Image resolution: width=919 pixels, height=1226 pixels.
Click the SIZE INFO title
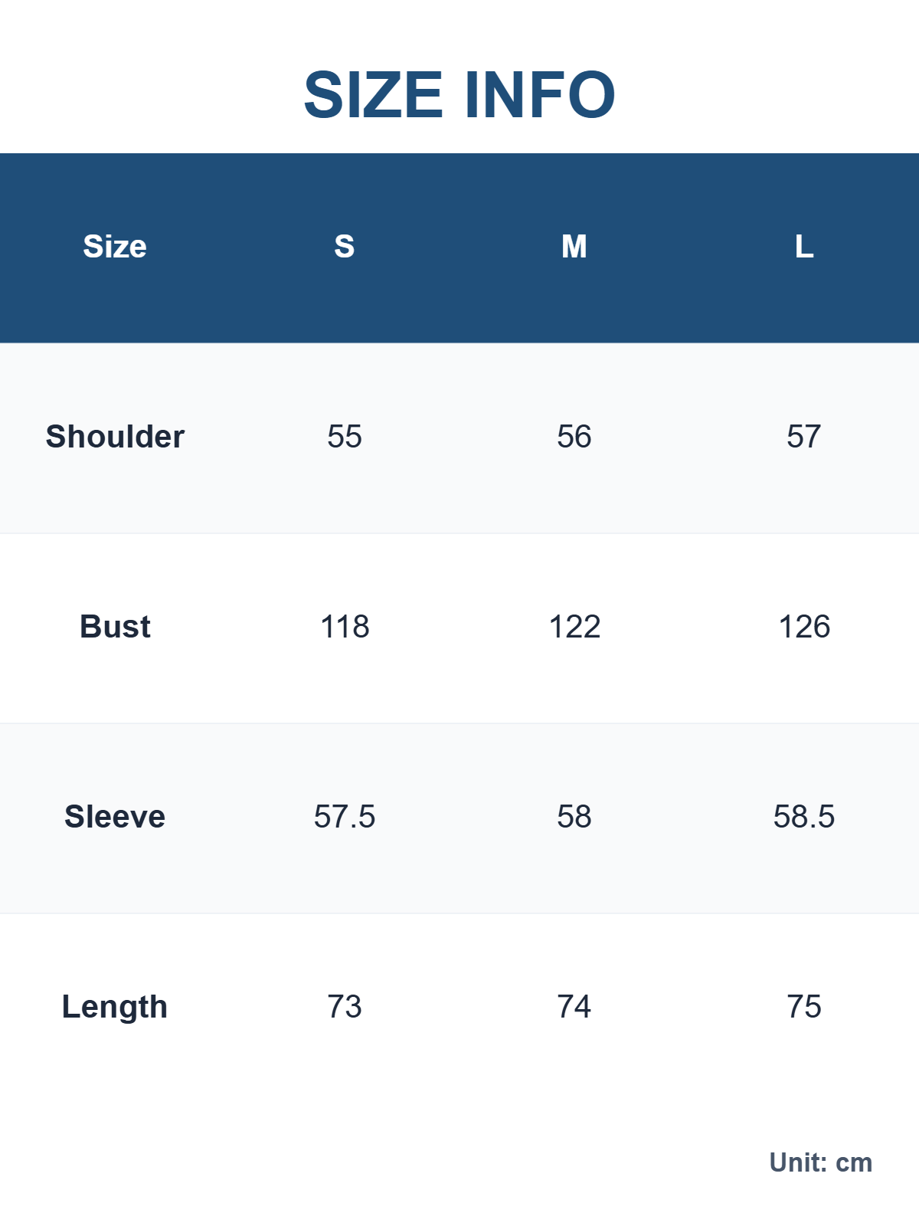pyautogui.click(x=459, y=95)
